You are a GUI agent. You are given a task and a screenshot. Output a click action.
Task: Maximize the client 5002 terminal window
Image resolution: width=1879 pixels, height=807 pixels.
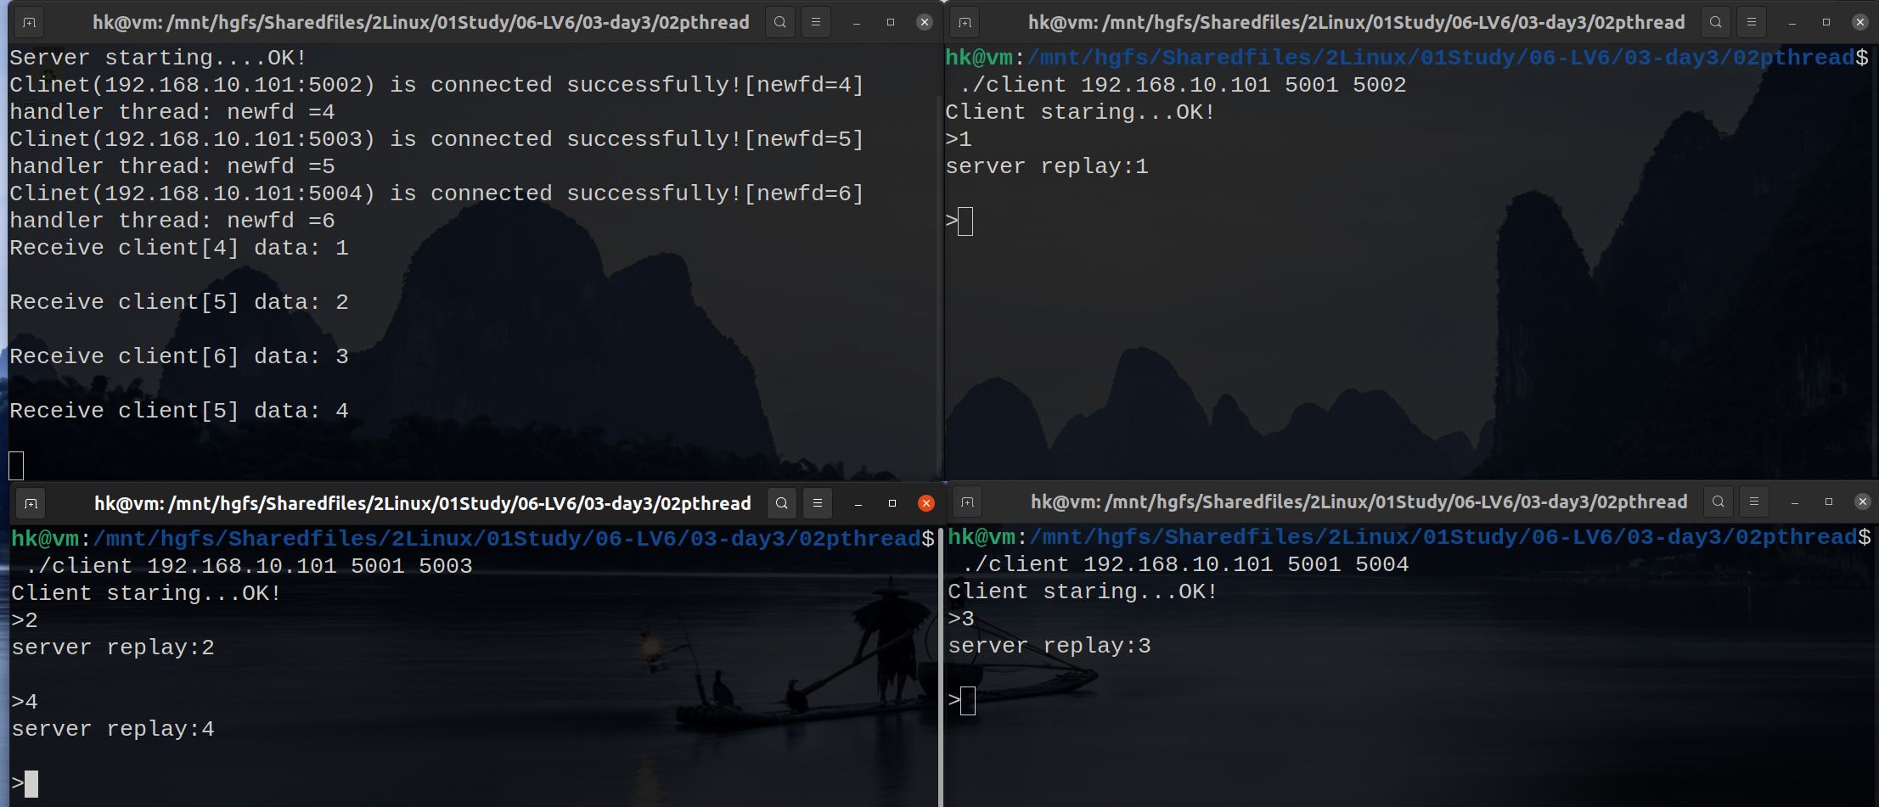1826,22
